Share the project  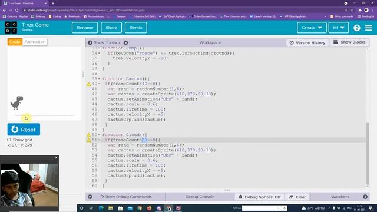click(111, 28)
